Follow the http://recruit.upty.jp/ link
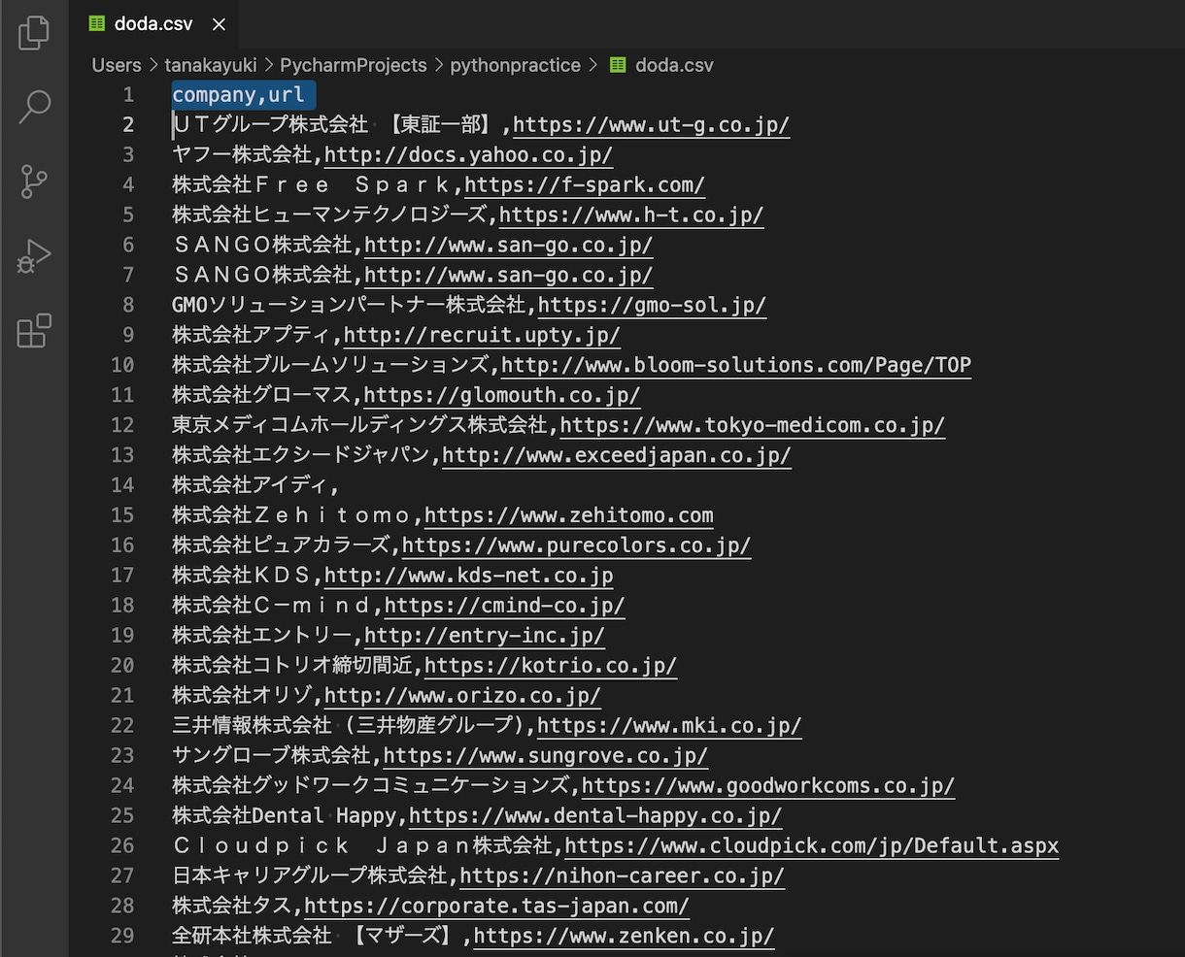The width and height of the screenshot is (1185, 957). click(x=482, y=335)
